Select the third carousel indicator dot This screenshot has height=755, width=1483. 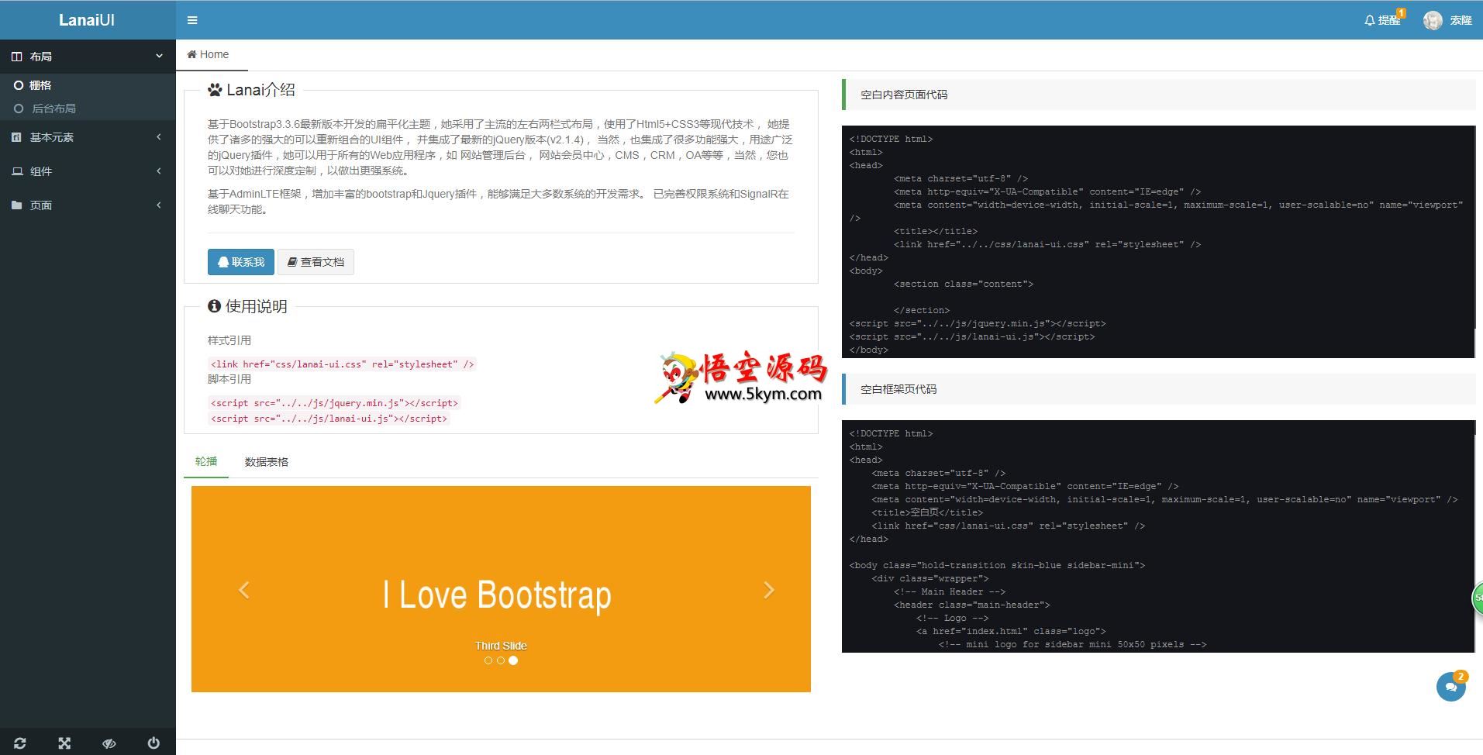pos(513,660)
